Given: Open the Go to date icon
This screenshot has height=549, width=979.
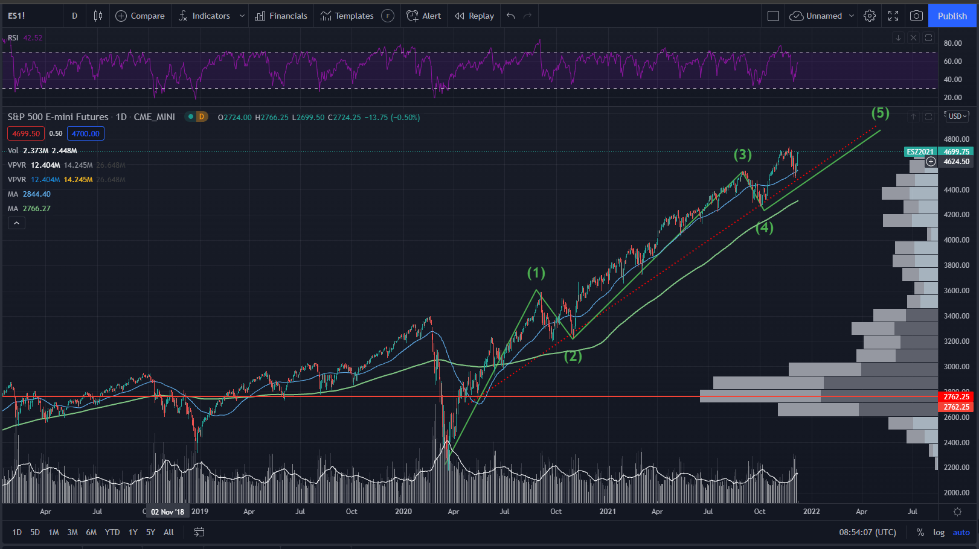Looking at the screenshot, I should coord(199,532).
